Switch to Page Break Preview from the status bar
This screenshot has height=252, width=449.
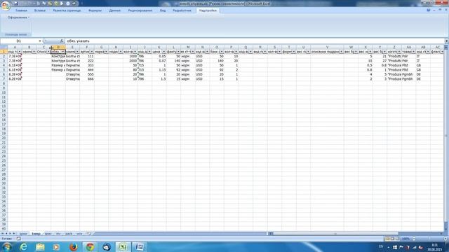coord(398,239)
